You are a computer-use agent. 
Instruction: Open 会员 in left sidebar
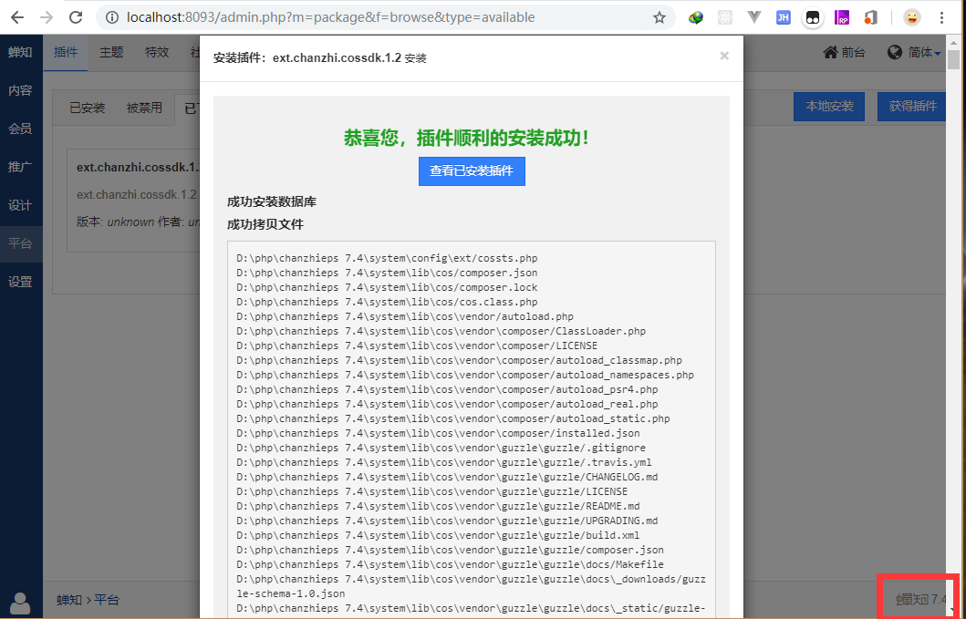point(20,129)
